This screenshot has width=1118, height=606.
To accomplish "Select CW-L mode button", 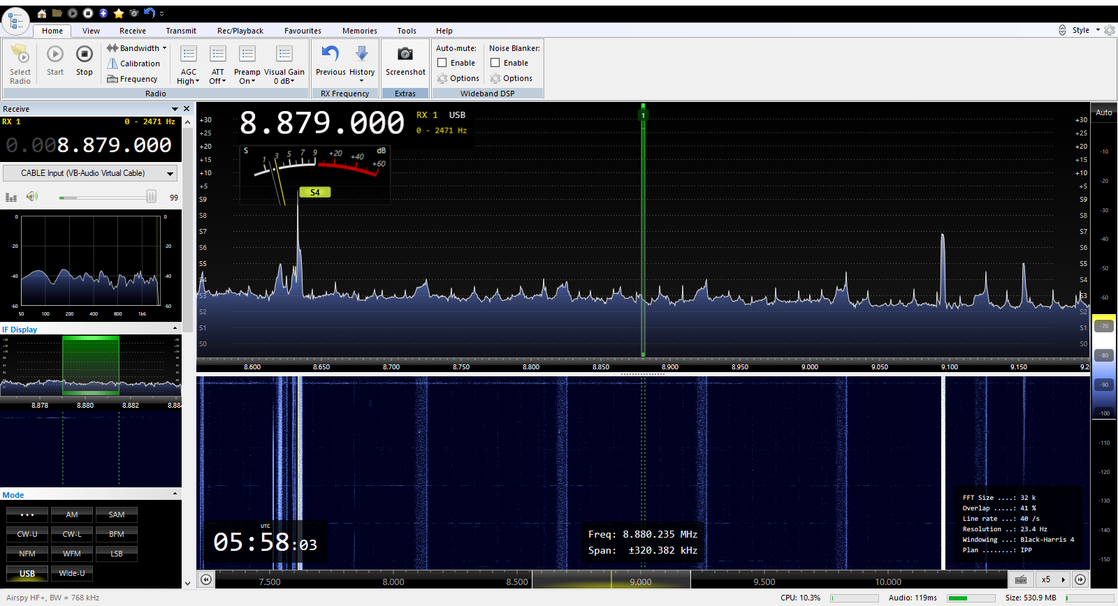I will tap(72, 534).
